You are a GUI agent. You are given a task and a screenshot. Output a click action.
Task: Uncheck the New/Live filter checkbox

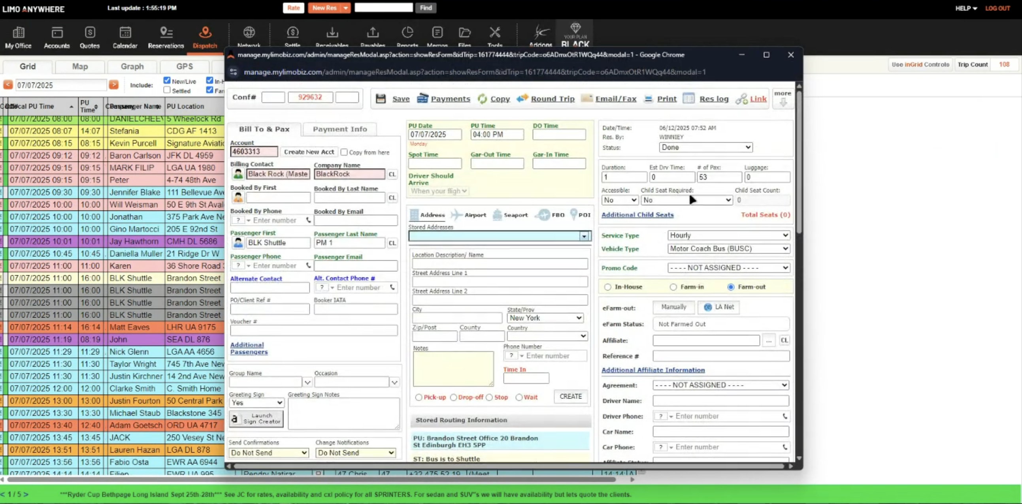click(x=167, y=80)
